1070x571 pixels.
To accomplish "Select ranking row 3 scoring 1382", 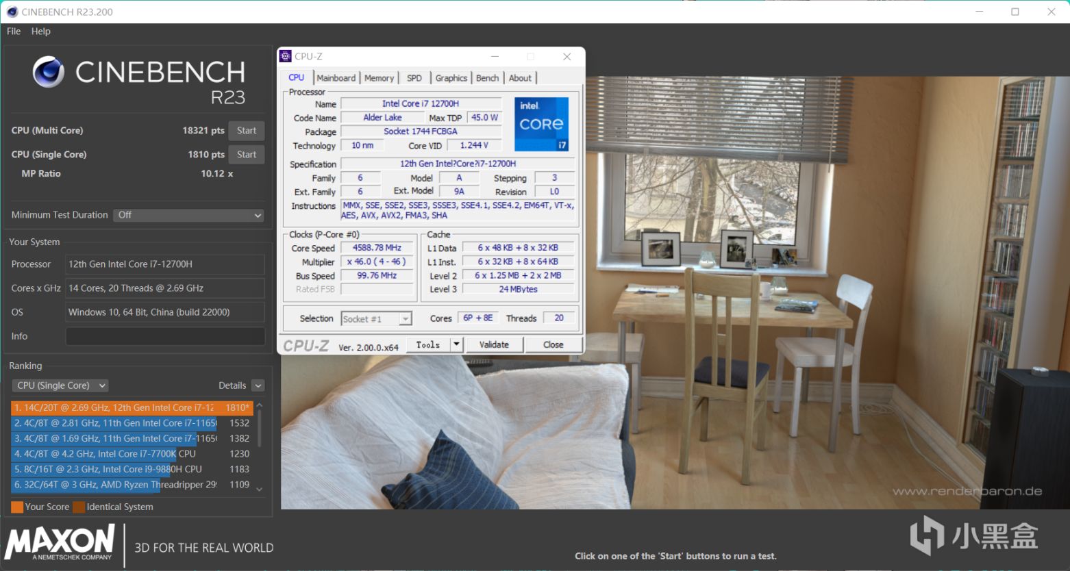I will click(132, 438).
